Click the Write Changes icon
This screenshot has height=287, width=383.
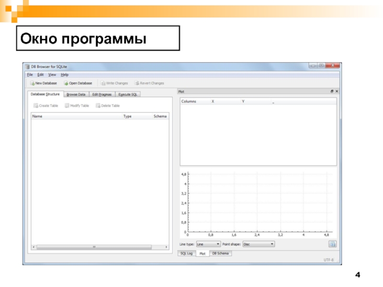pyautogui.click(x=103, y=83)
